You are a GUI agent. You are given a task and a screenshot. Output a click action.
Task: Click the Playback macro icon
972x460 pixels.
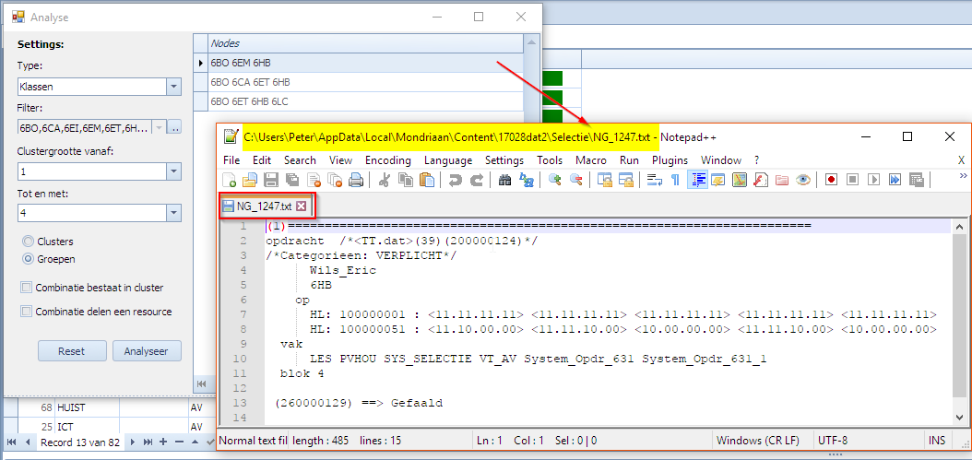tap(873, 181)
